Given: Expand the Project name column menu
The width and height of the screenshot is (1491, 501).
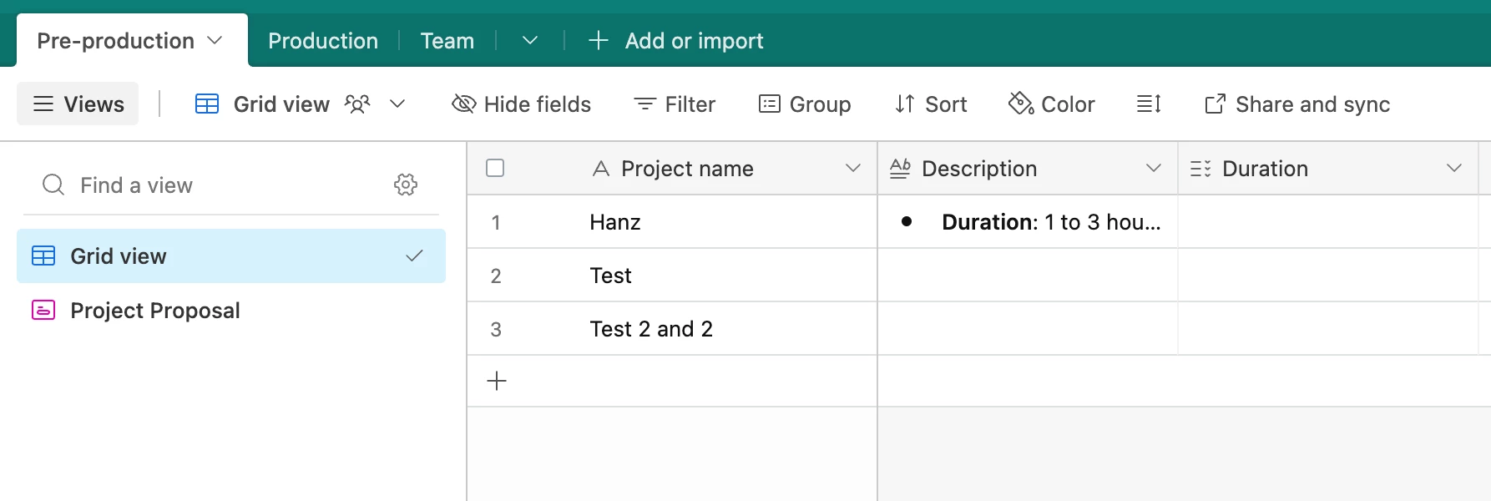Looking at the screenshot, I should (852, 168).
